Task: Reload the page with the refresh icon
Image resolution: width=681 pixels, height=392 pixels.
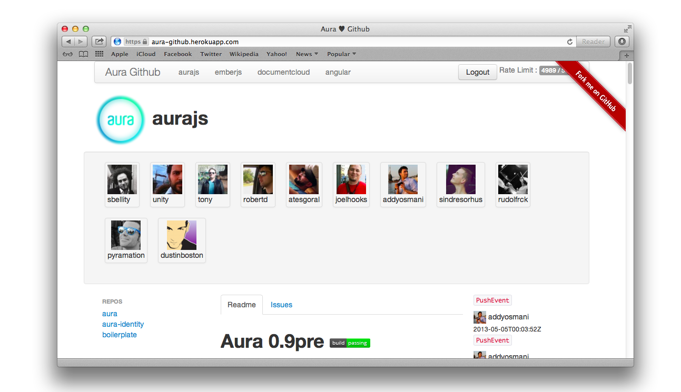Action: pos(569,42)
